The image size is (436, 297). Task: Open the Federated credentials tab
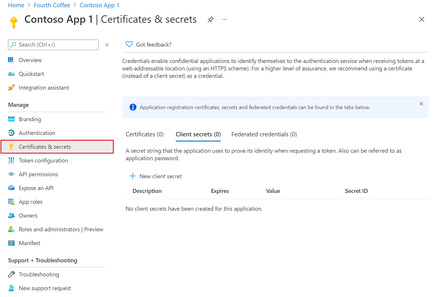click(264, 134)
